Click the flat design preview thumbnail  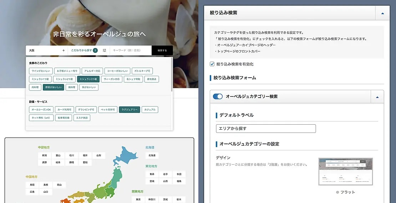point(345,172)
